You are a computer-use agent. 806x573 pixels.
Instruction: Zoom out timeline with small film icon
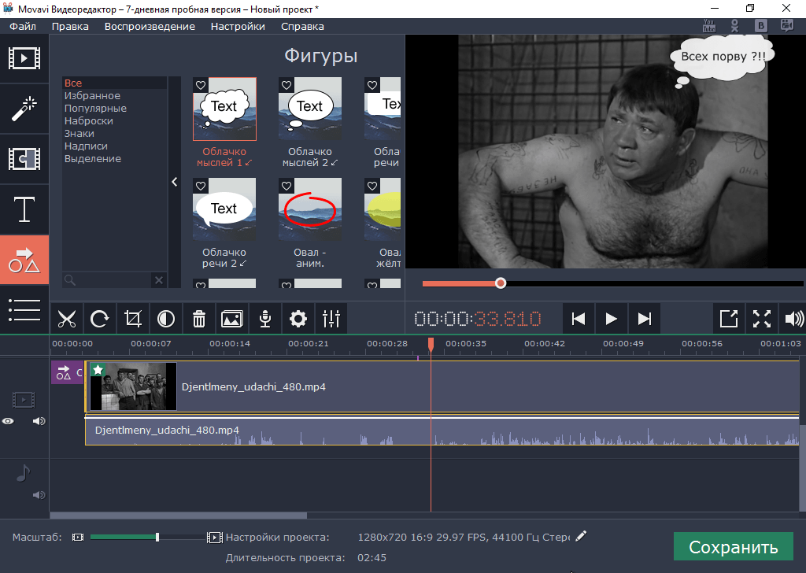(78, 537)
